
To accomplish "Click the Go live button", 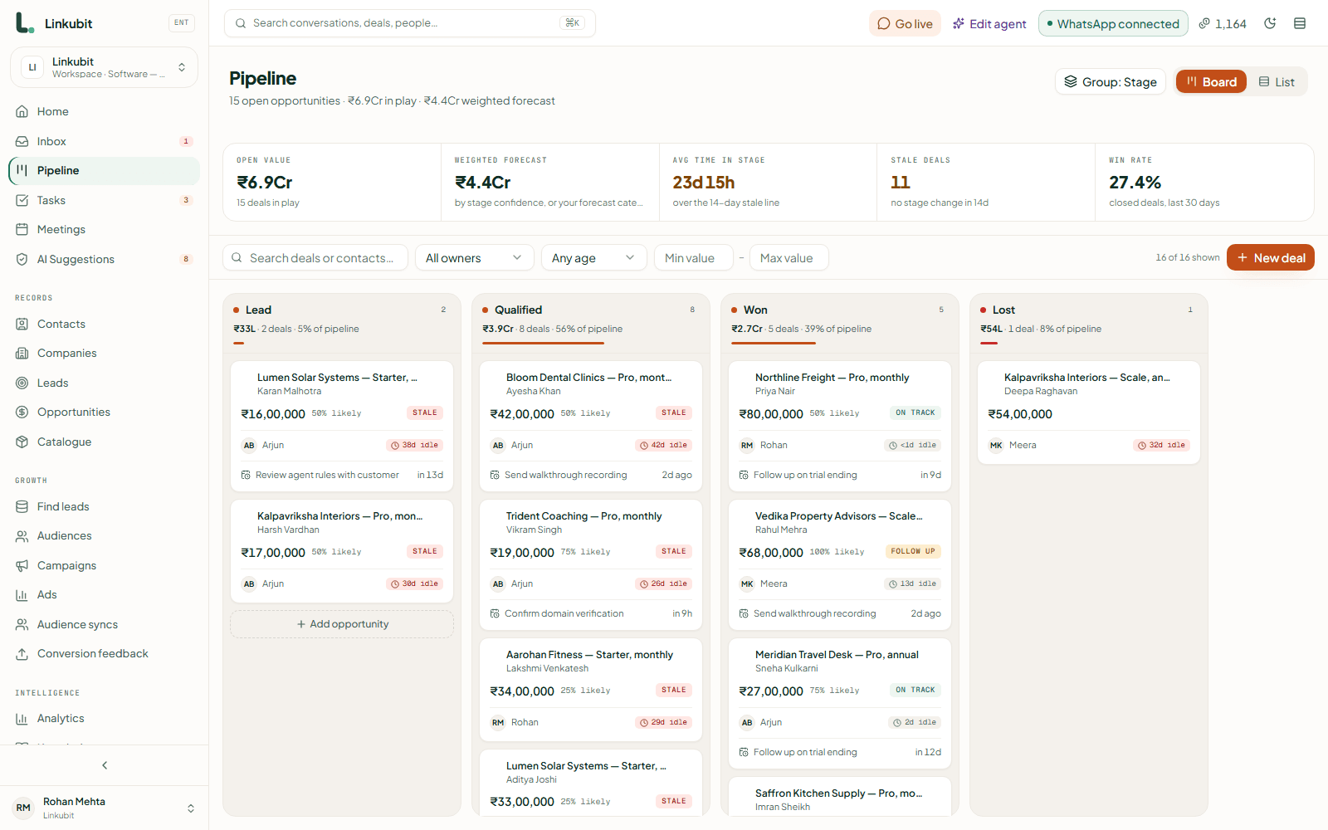I will pos(905,23).
